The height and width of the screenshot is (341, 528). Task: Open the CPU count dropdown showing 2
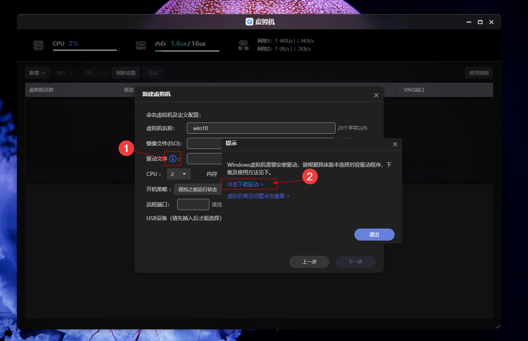178,174
